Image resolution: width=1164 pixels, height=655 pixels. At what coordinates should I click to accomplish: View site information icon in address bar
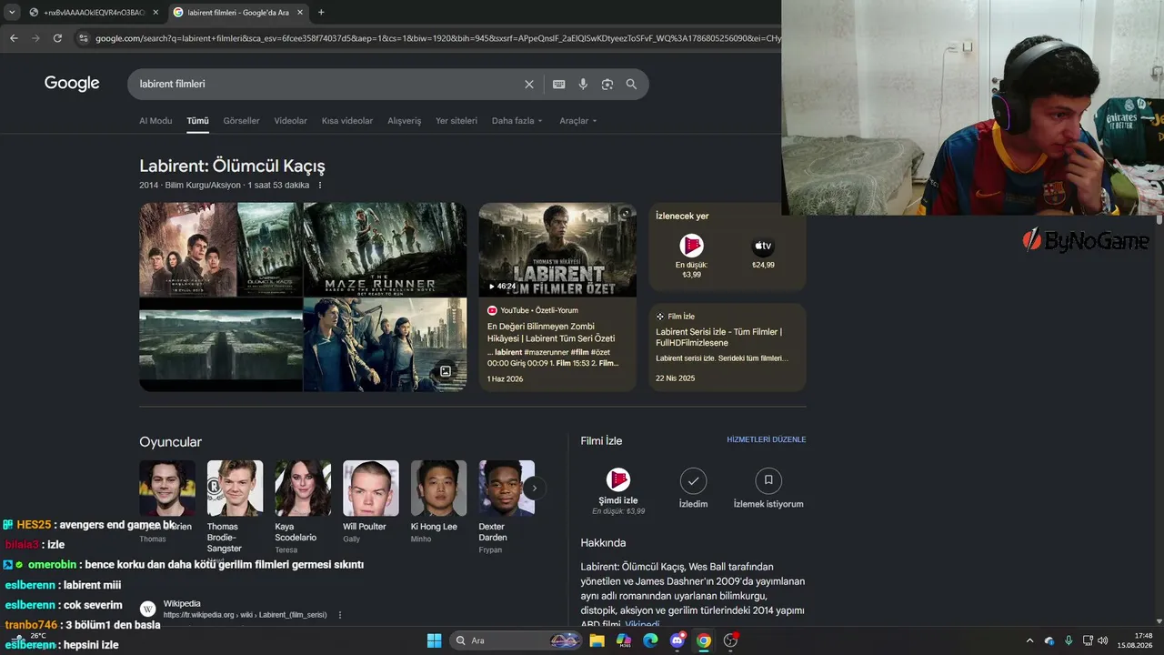84,38
